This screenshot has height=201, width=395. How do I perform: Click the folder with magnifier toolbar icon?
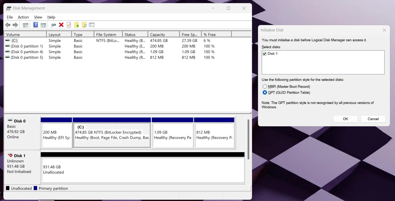pyautogui.click(x=84, y=25)
